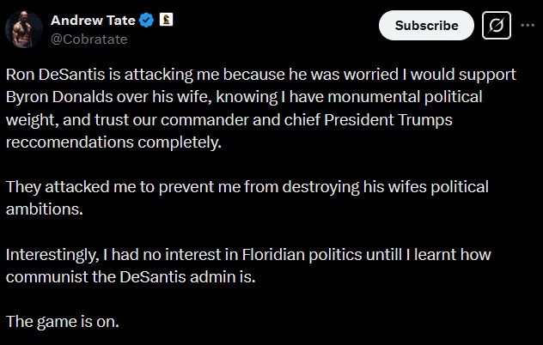Open the Andrew Tate display name link
This screenshot has width=543, height=345.
(x=93, y=21)
